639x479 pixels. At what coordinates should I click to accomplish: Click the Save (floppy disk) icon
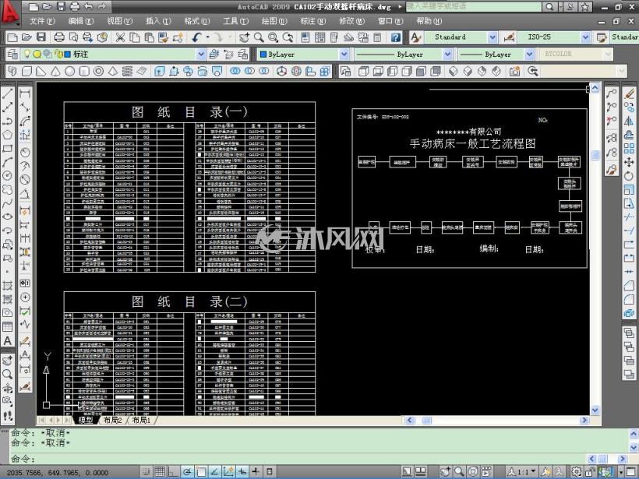click(41, 37)
